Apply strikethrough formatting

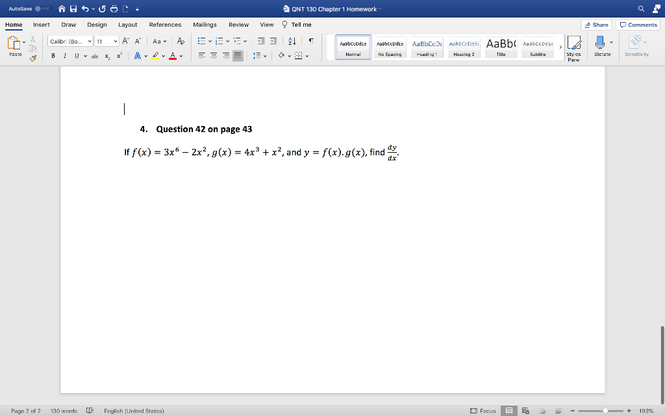95,56
